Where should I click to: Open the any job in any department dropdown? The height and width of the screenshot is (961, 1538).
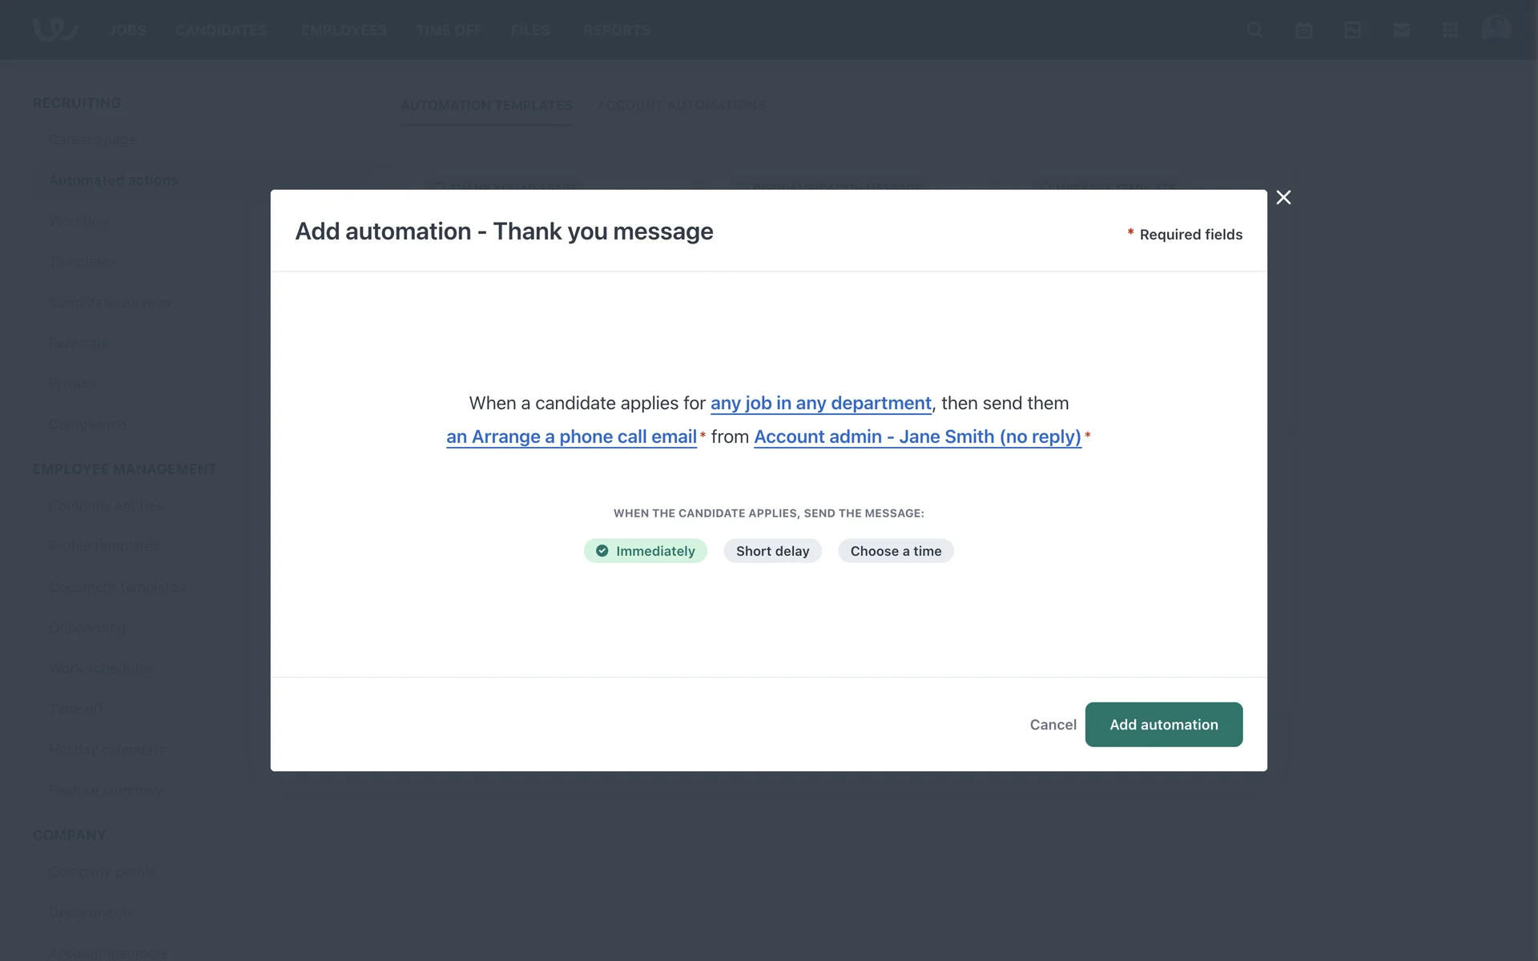pyautogui.click(x=820, y=404)
